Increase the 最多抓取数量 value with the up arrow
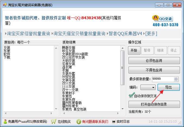This screenshot has width=184, height=127. [176, 78]
